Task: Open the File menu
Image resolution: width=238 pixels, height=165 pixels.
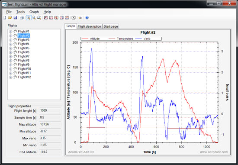Action: (9, 12)
